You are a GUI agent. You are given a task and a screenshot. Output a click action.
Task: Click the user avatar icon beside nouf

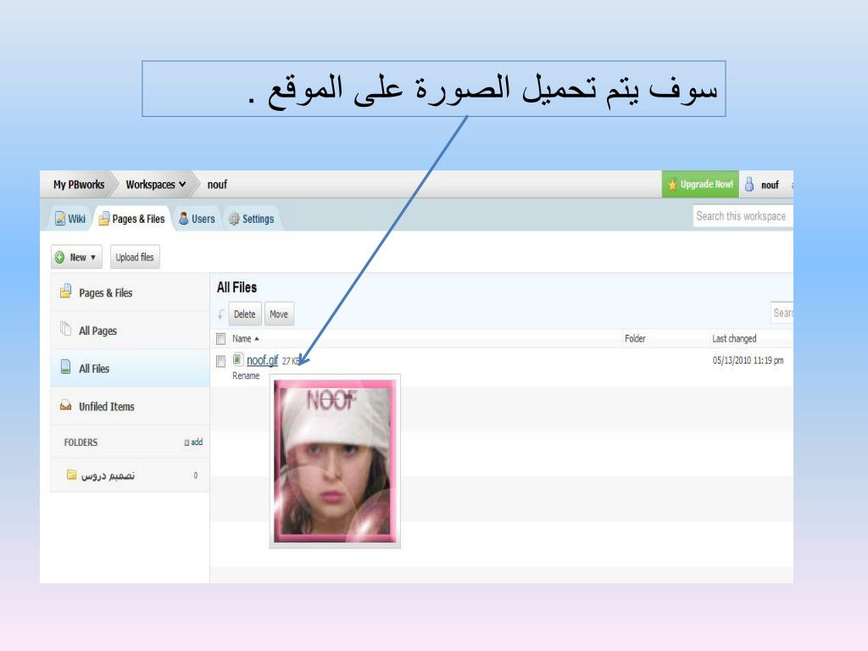point(749,184)
